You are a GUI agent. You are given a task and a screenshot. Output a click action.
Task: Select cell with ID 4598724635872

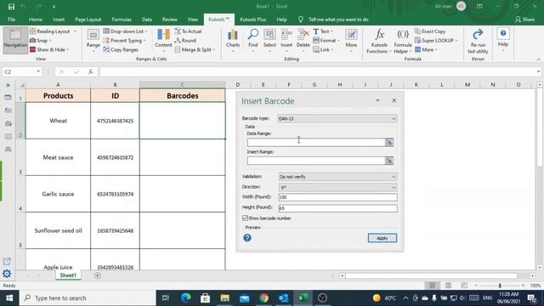tap(115, 157)
